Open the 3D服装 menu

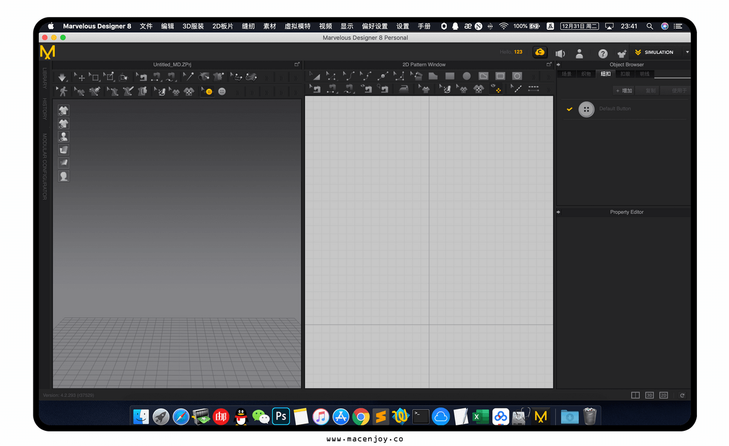(193, 26)
